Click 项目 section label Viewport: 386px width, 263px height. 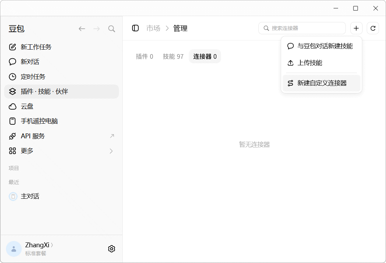pos(14,168)
